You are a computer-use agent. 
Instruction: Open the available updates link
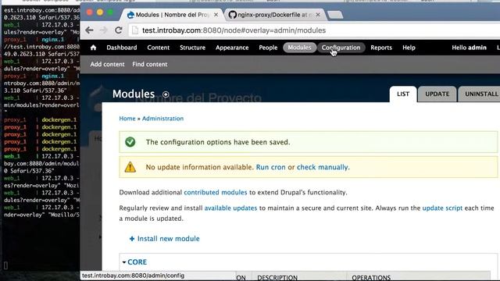tap(230, 208)
